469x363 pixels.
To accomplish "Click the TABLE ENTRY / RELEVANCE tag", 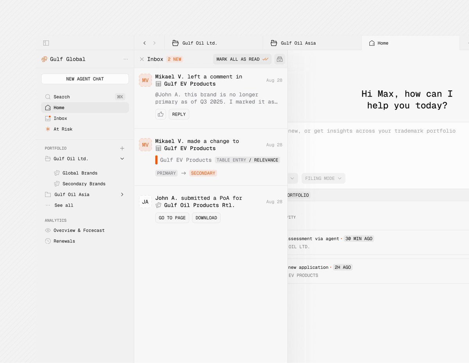I will coord(247,160).
